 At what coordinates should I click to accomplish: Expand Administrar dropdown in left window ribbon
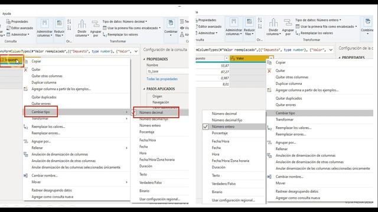point(18,35)
